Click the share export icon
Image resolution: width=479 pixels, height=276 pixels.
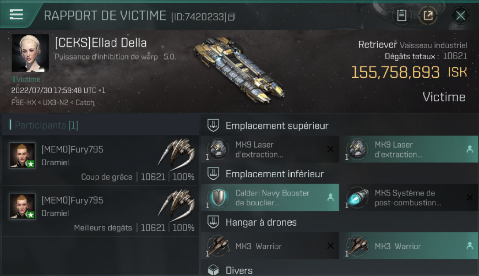(x=428, y=15)
